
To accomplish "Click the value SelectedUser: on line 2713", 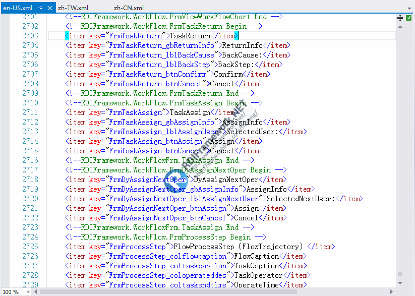I will point(253,132).
